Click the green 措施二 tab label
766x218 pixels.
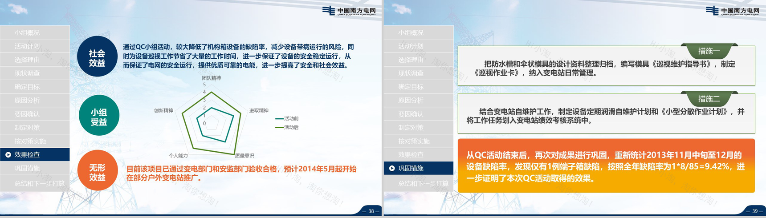[x=709, y=99]
